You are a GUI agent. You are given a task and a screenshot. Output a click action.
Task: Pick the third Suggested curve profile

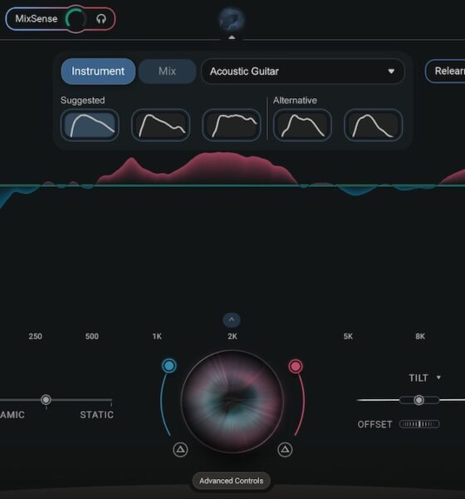[x=232, y=125]
